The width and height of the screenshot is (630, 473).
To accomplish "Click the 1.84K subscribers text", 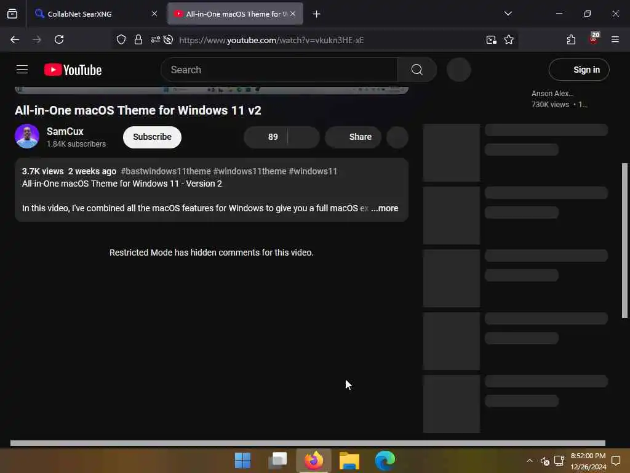I will click(x=76, y=144).
